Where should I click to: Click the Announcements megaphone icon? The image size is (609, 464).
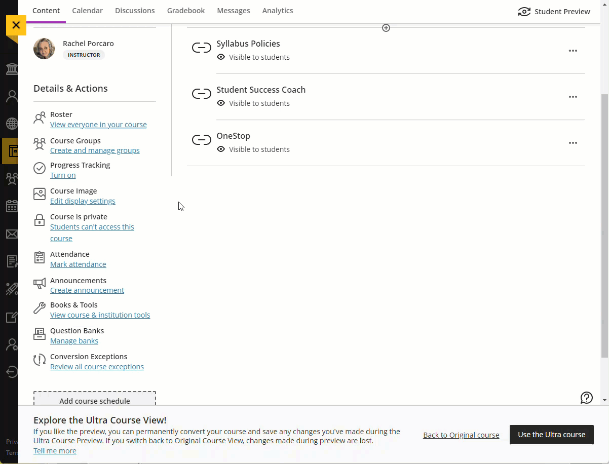pyautogui.click(x=40, y=284)
